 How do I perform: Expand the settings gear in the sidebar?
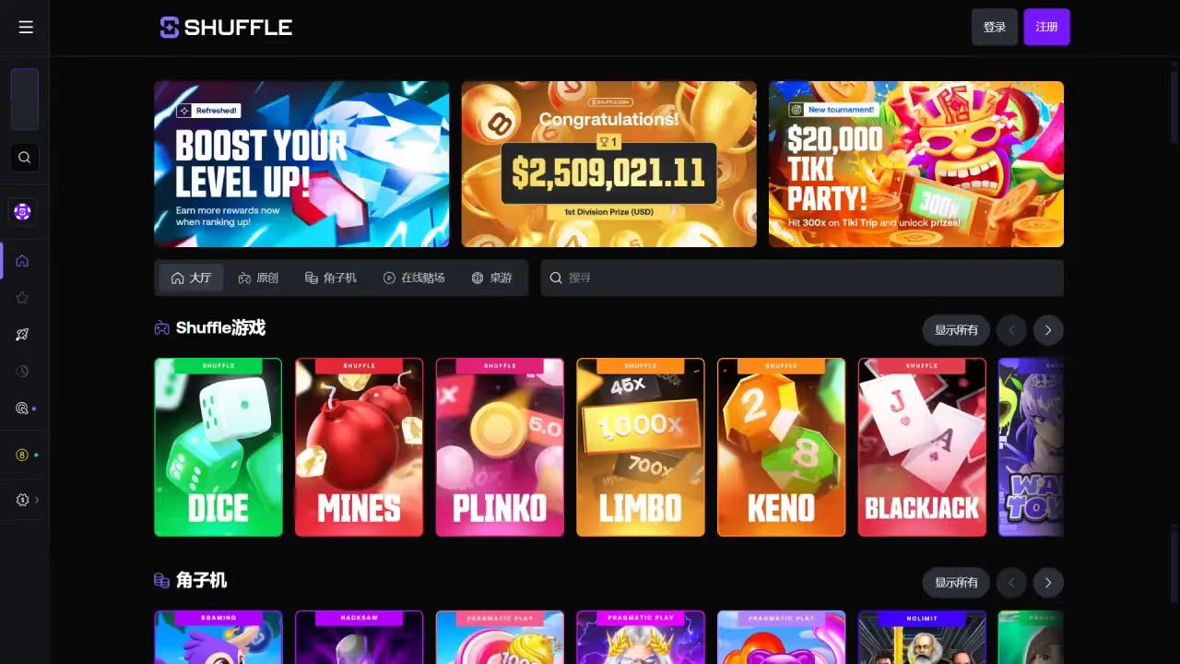(23, 500)
